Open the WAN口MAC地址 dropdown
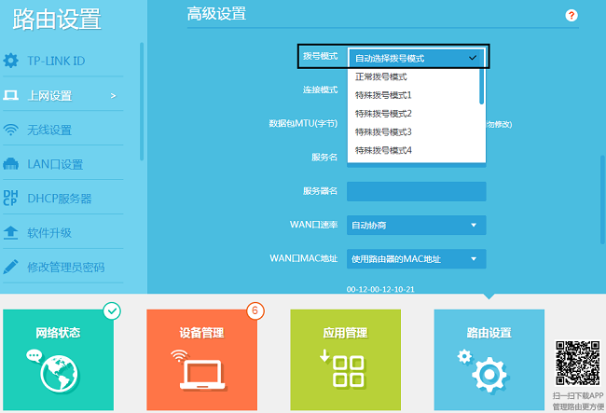This screenshot has height=413, width=606. click(x=416, y=258)
